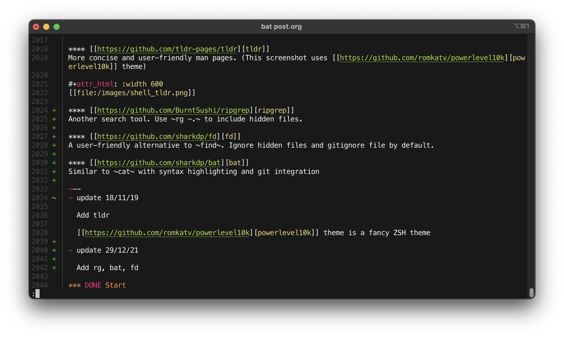Click the '*** DONE Start' heading

click(x=97, y=285)
